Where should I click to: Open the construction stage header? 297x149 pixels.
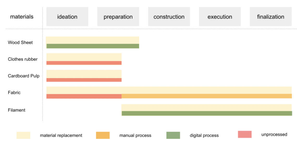point(169,17)
